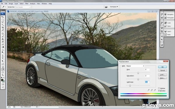Click the Save... button
The image size is (175, 109).
(x=162, y=78)
